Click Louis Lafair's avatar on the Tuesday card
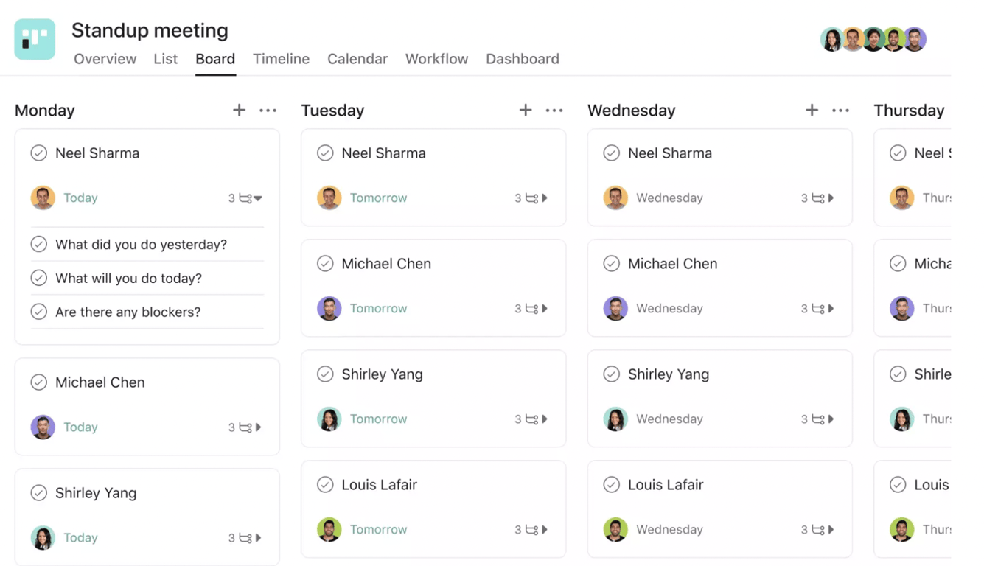 329,529
